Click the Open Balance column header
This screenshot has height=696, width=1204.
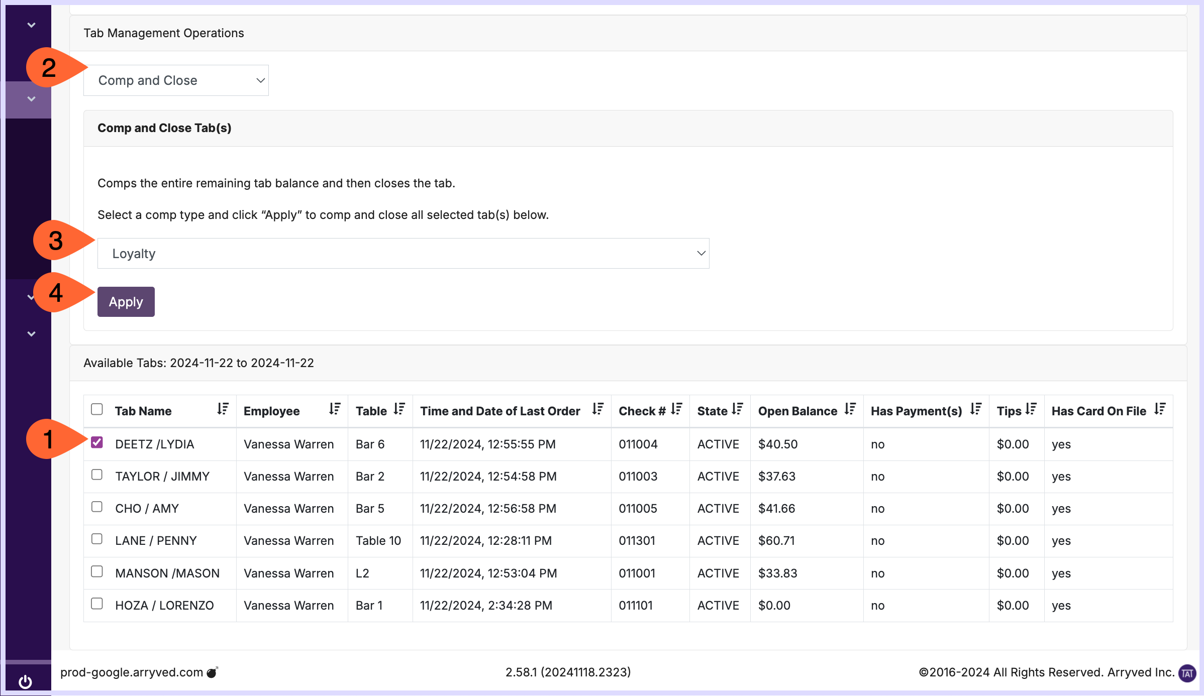797,411
